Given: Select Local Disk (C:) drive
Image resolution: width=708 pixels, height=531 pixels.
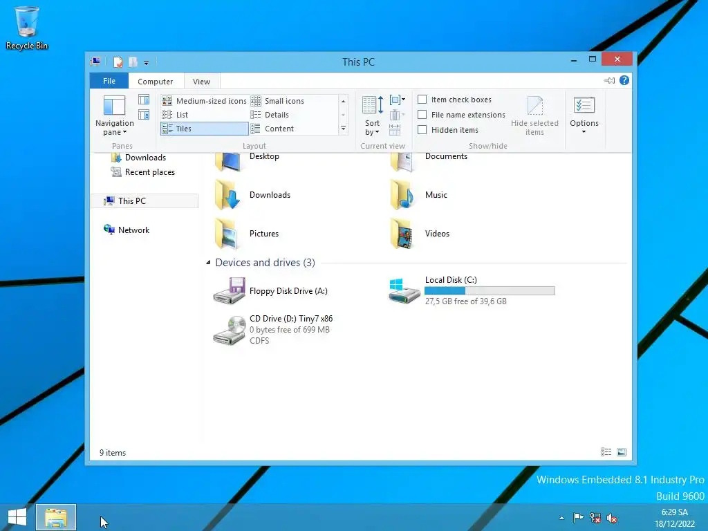Looking at the screenshot, I should point(472,291).
